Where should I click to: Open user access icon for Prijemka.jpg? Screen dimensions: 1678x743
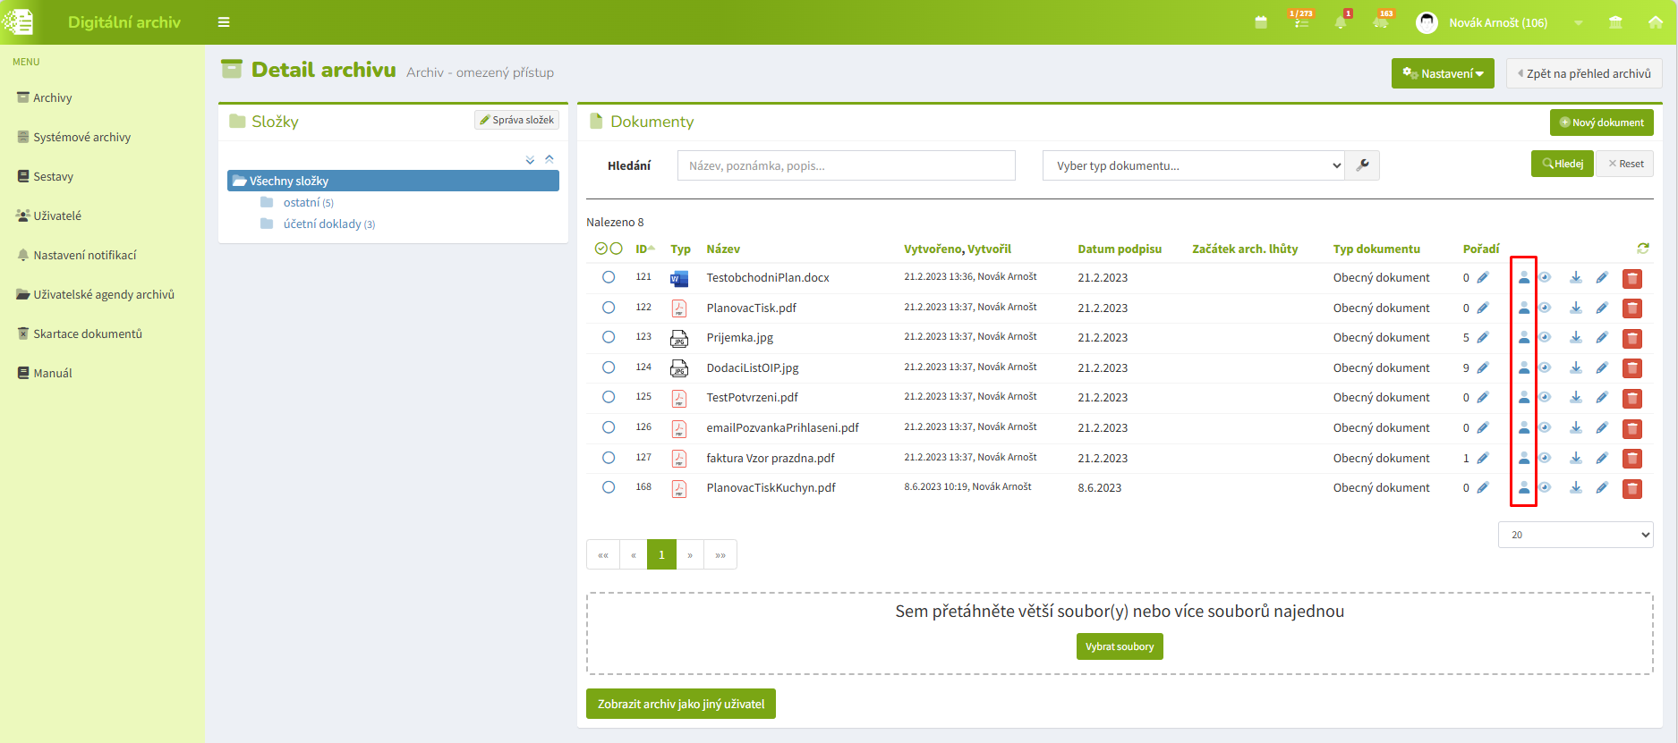(x=1524, y=338)
